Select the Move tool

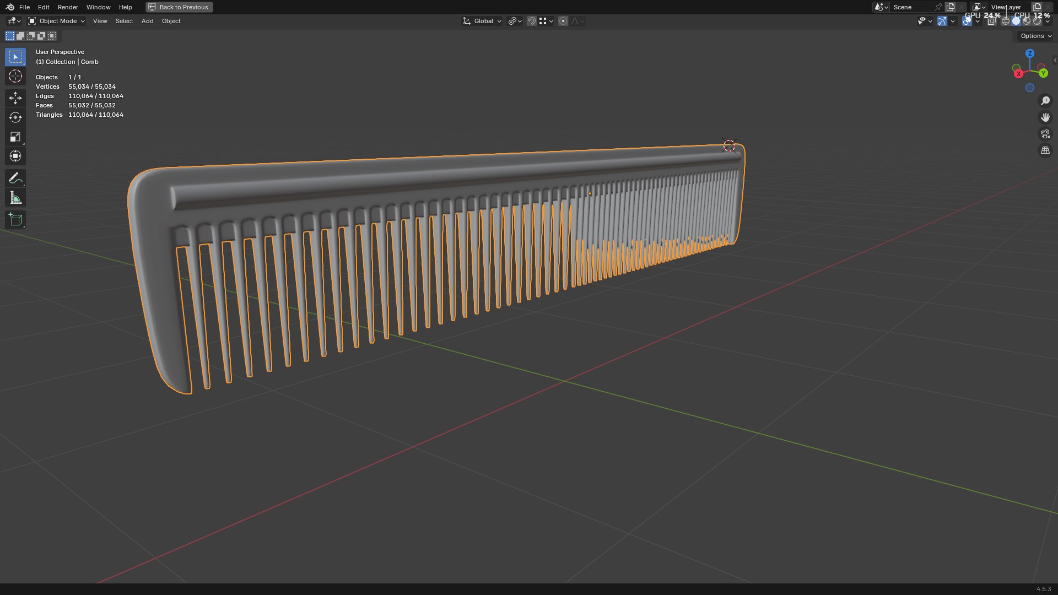coord(15,98)
